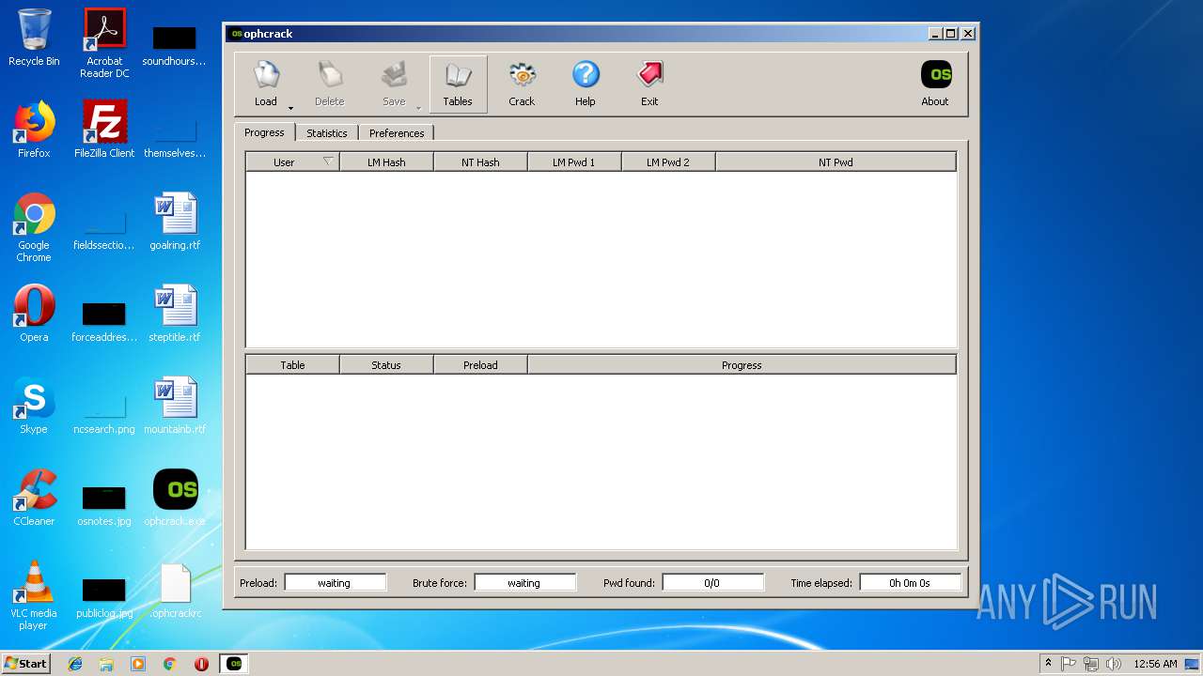Open the Tables dialog
The width and height of the screenshot is (1203, 676).
coord(458,84)
